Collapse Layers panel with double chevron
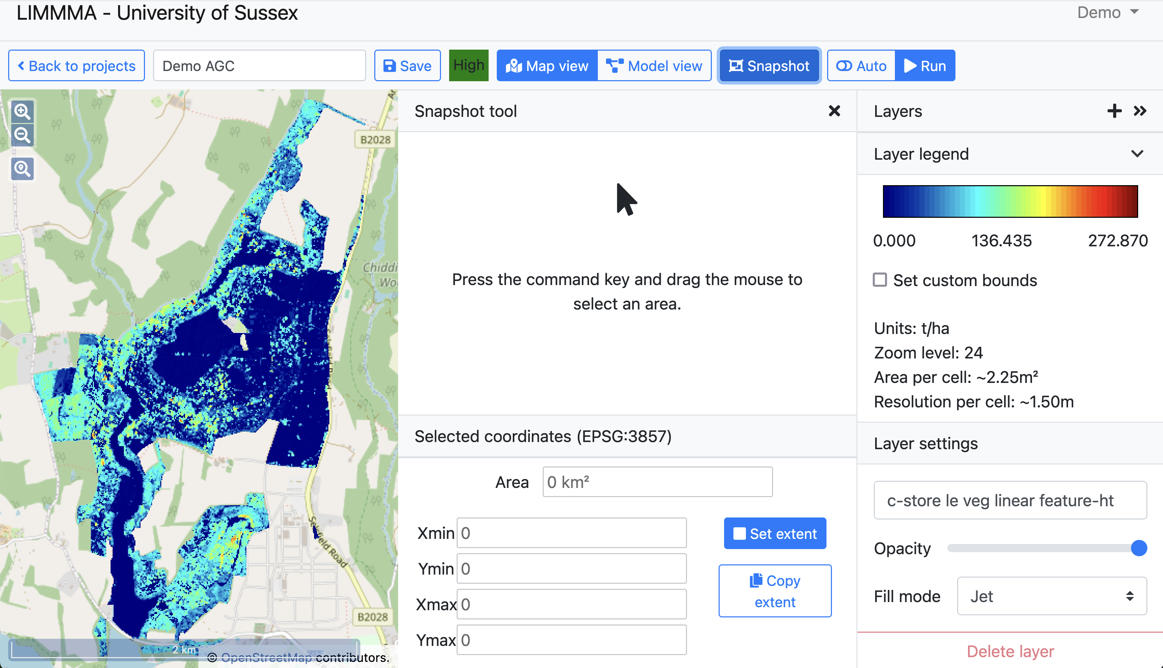The height and width of the screenshot is (668, 1163). coord(1140,111)
